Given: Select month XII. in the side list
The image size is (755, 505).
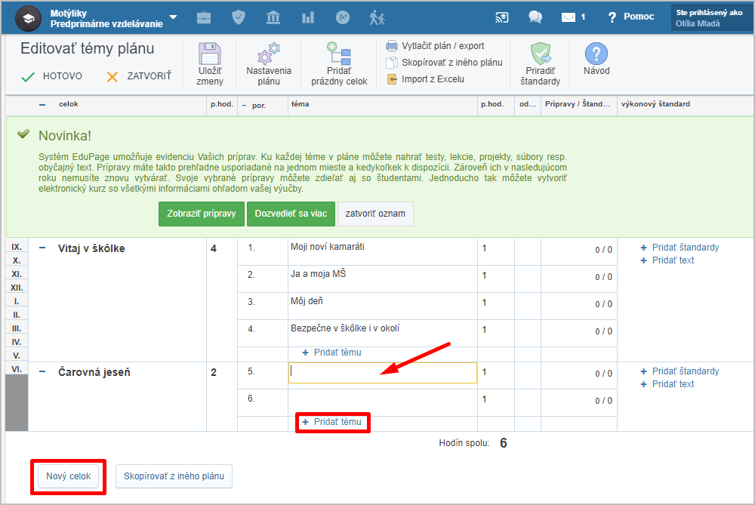Looking at the screenshot, I should tap(17, 288).
